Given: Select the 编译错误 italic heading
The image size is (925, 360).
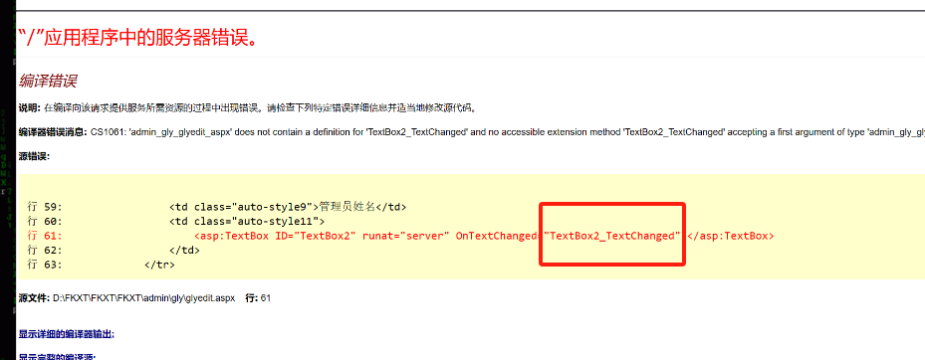Looking at the screenshot, I should (49, 81).
